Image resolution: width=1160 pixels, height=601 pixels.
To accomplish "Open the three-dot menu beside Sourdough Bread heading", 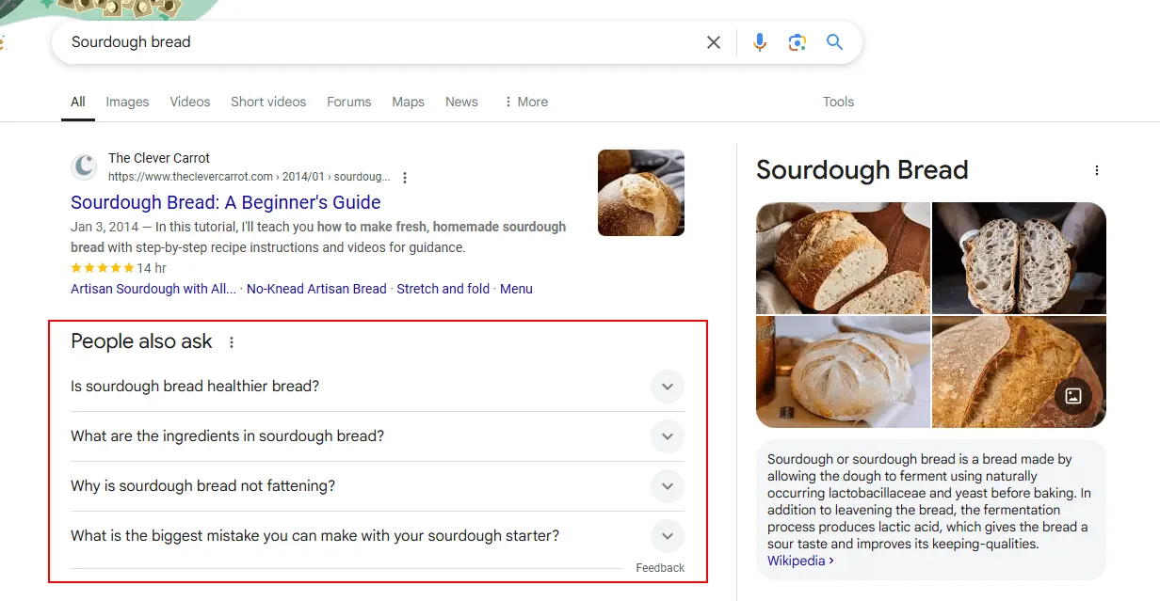I will (x=1097, y=169).
